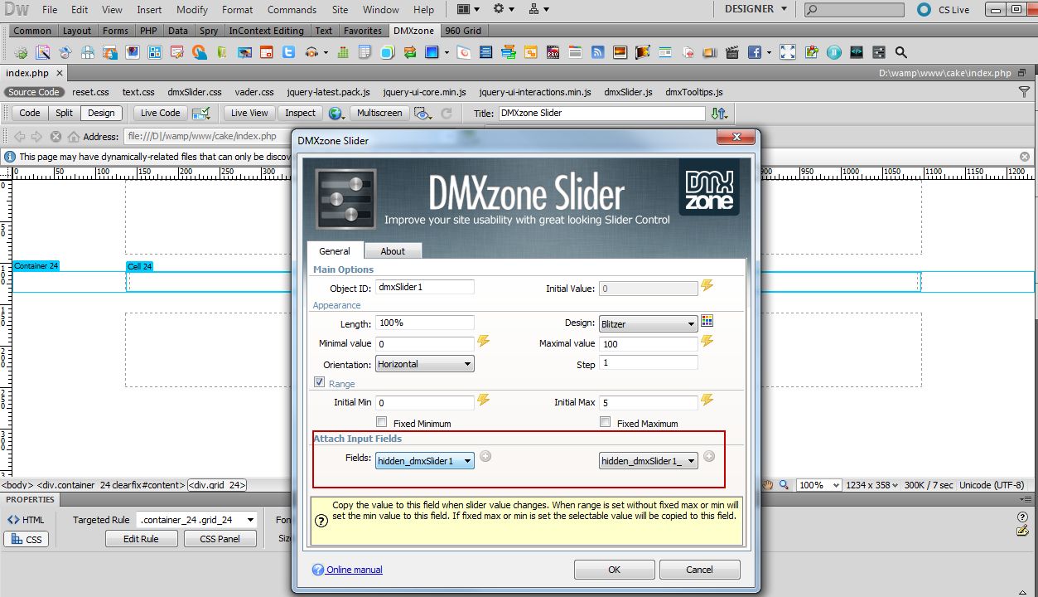Open the design theme grid icon beside Blitzer
1038x597 pixels.
coord(707,321)
